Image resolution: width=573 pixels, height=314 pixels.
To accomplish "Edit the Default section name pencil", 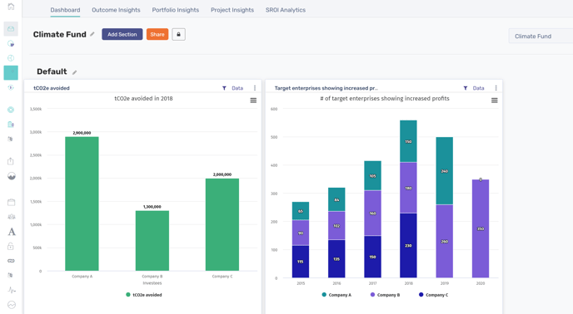I will click(x=75, y=72).
